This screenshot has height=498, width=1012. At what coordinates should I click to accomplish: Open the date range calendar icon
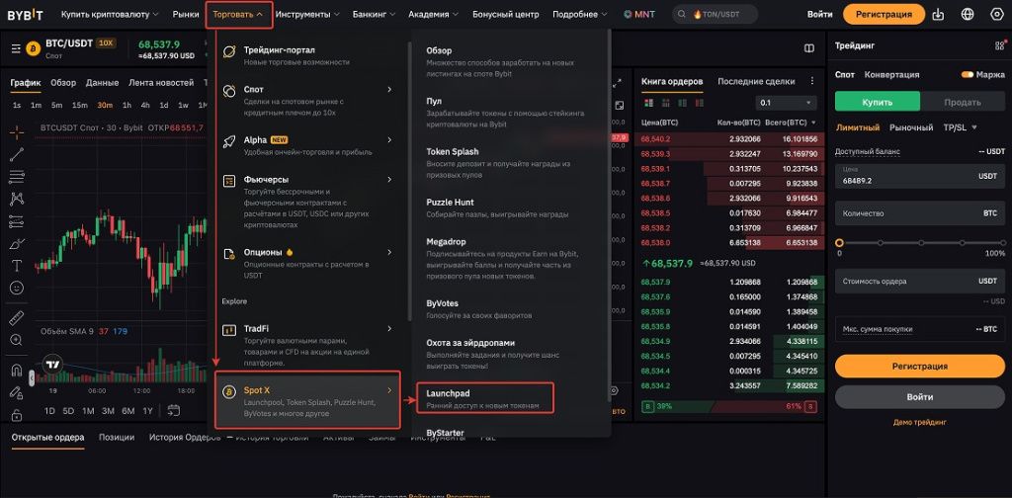point(173,410)
